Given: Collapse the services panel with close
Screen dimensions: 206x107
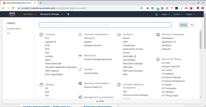Looking at the screenshot, I should 100,101.
